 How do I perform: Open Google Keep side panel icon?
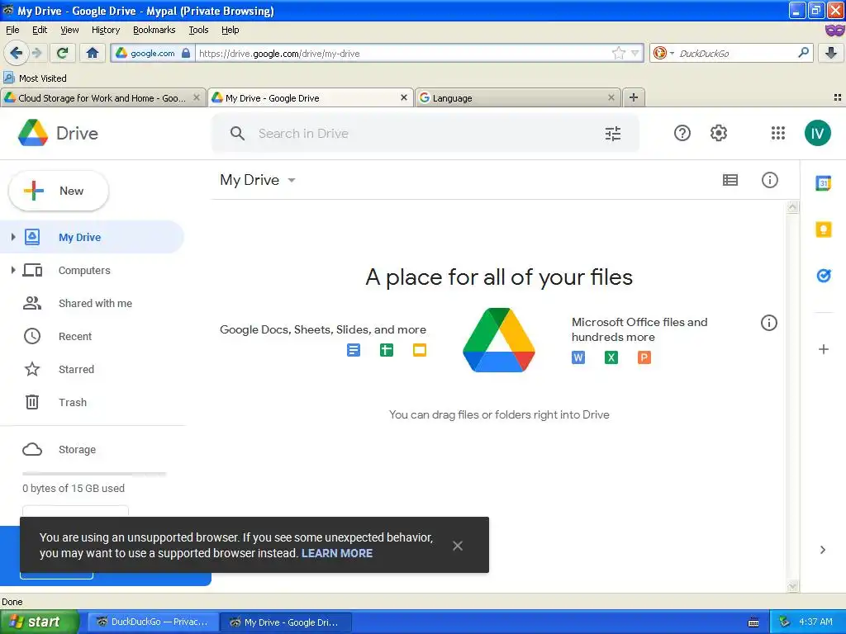click(x=824, y=229)
